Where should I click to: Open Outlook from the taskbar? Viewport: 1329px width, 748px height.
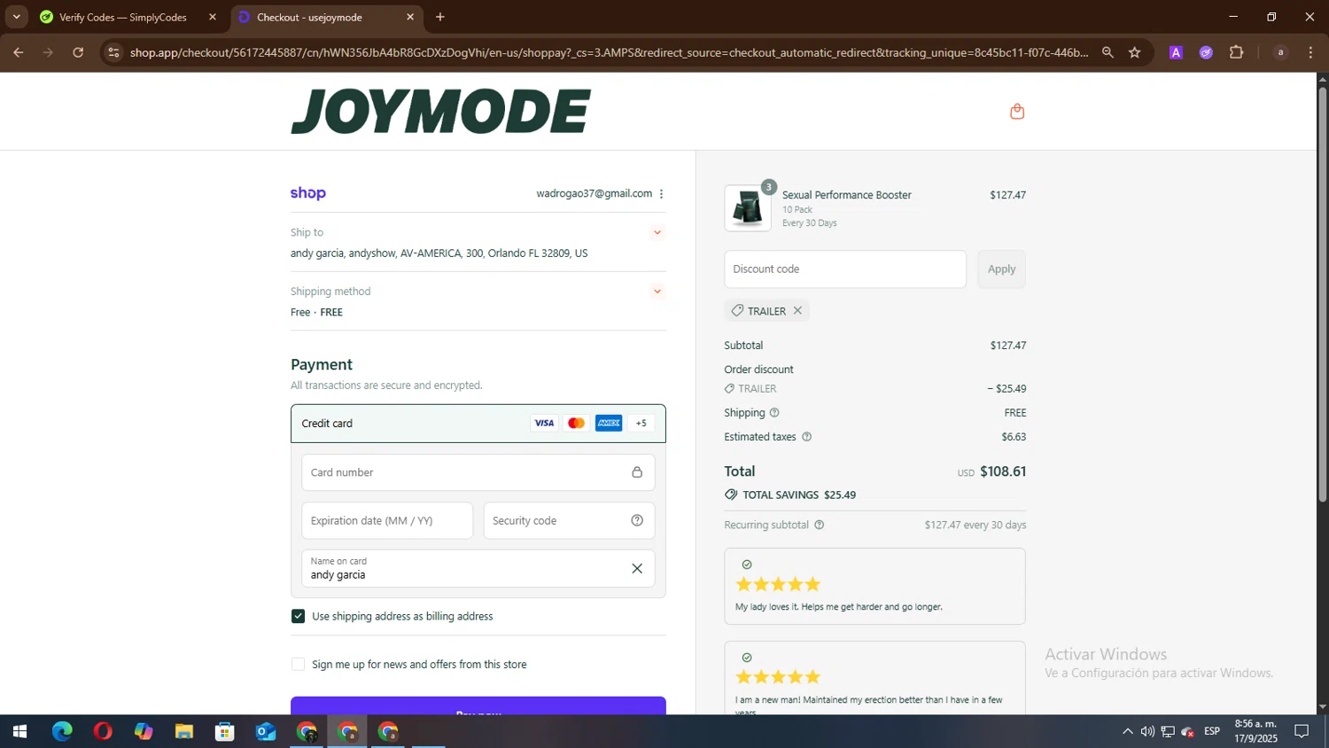tap(266, 732)
